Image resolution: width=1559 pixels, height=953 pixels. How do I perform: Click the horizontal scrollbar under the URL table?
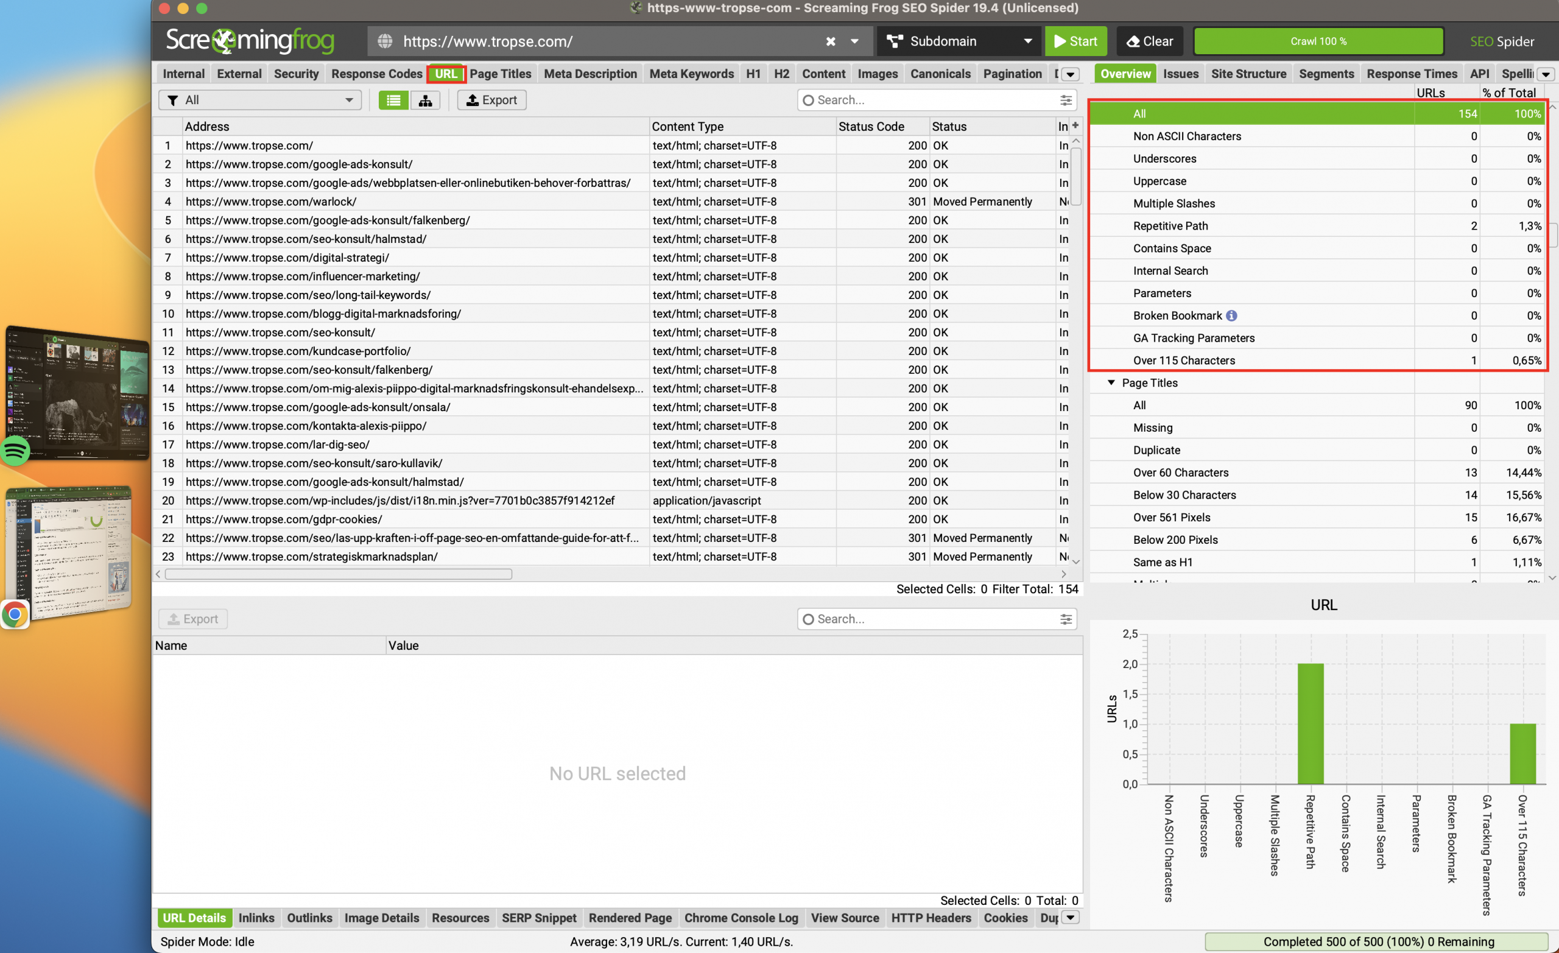pos(339,574)
